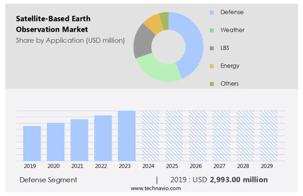The height and width of the screenshot is (196, 303).
Task: Click the Defense Segment caption
Action: click(x=48, y=180)
